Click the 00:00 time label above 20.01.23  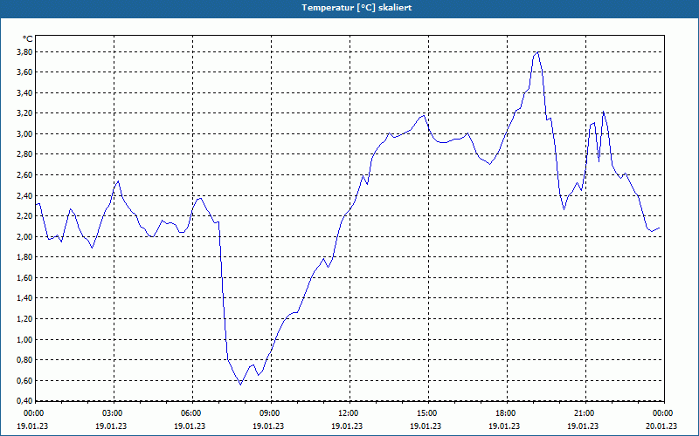662,413
